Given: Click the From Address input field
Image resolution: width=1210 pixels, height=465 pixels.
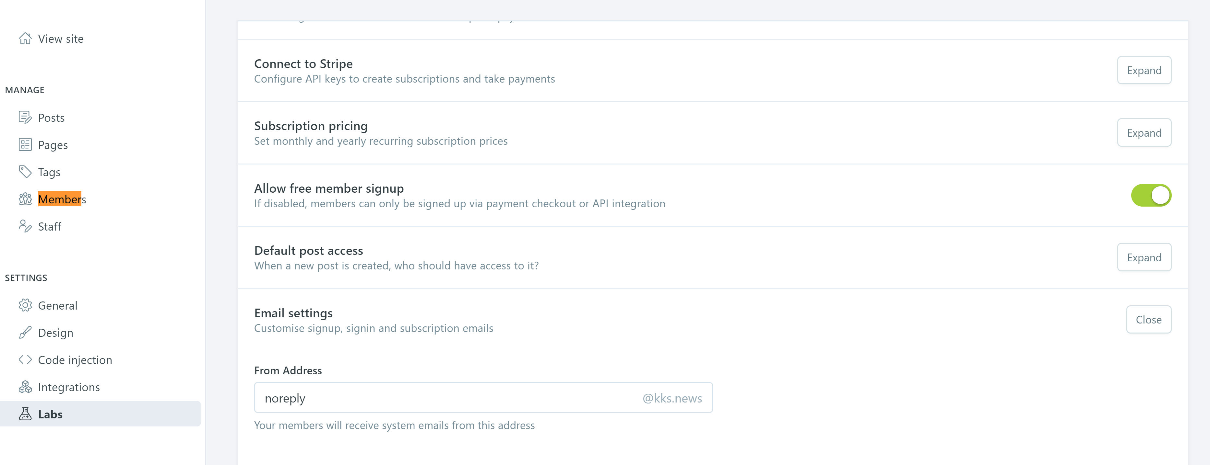Looking at the screenshot, I should [x=446, y=398].
